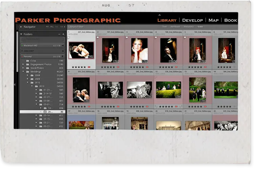
Task: Set Navigator zoom to 1:1
Action: 57,27
